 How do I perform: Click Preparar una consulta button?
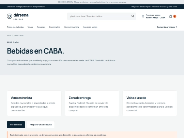(x=41, y=125)
